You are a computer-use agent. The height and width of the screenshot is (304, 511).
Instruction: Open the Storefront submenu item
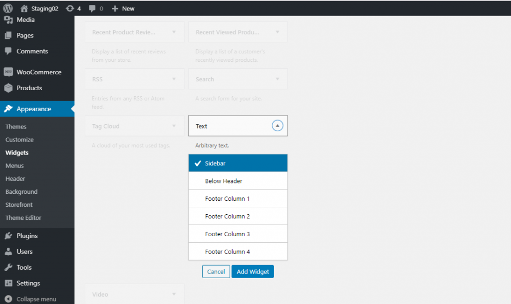(x=19, y=205)
